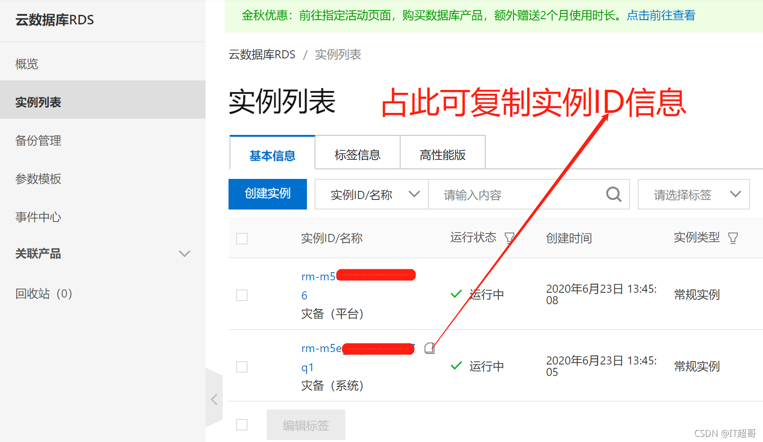The image size is (763, 442).
Task: Click 常规实例 in the 灾备（平台）row
Action: (x=697, y=295)
